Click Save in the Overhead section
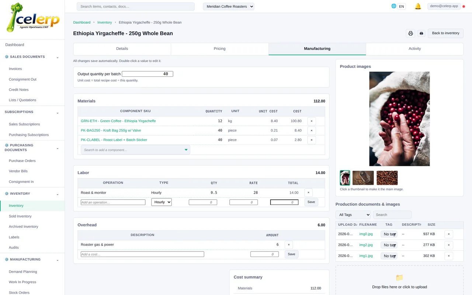The image size is (472, 295). (x=291, y=254)
